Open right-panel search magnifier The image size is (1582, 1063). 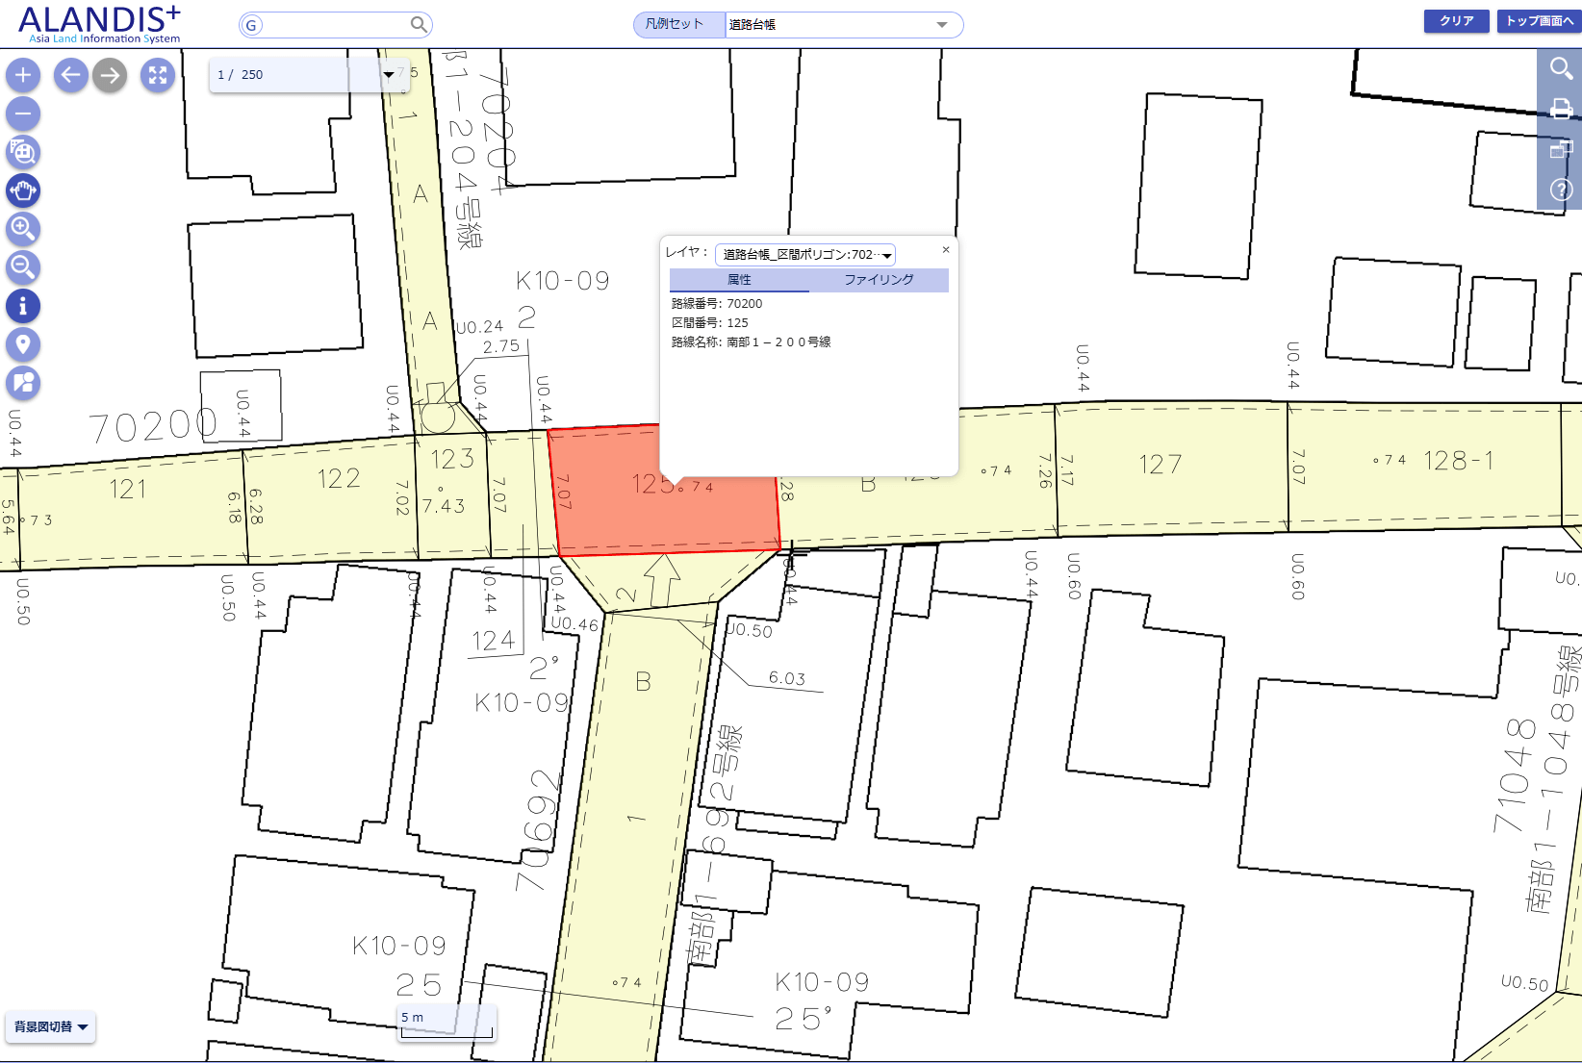[1561, 68]
